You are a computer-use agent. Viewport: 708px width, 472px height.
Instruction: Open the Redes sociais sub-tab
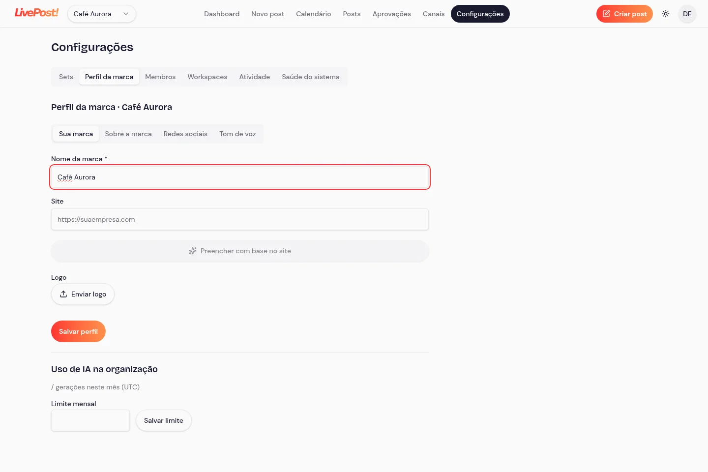click(x=185, y=134)
